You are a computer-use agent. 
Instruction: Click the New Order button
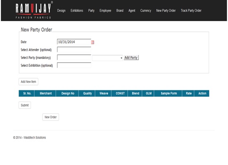point(51,117)
